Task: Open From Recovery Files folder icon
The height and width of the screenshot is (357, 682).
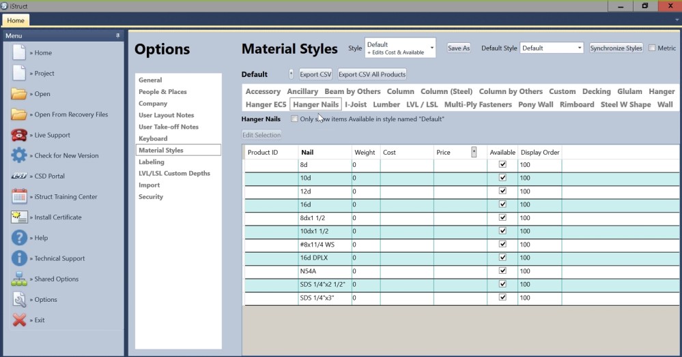Action: click(19, 114)
